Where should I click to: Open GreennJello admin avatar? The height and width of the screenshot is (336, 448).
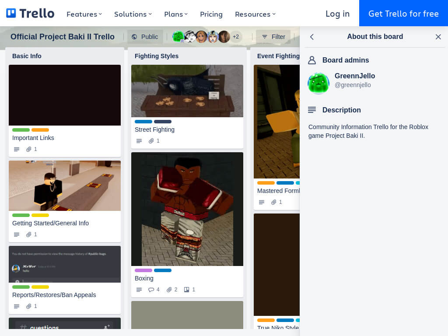[318, 83]
